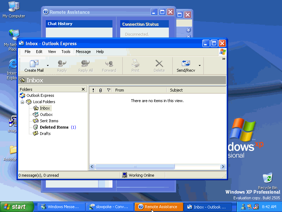This screenshot has width=282, height=212.
Task: Open the File menu
Action: [27, 52]
